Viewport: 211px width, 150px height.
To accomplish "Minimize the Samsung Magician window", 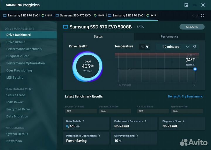I will pos(195,5).
